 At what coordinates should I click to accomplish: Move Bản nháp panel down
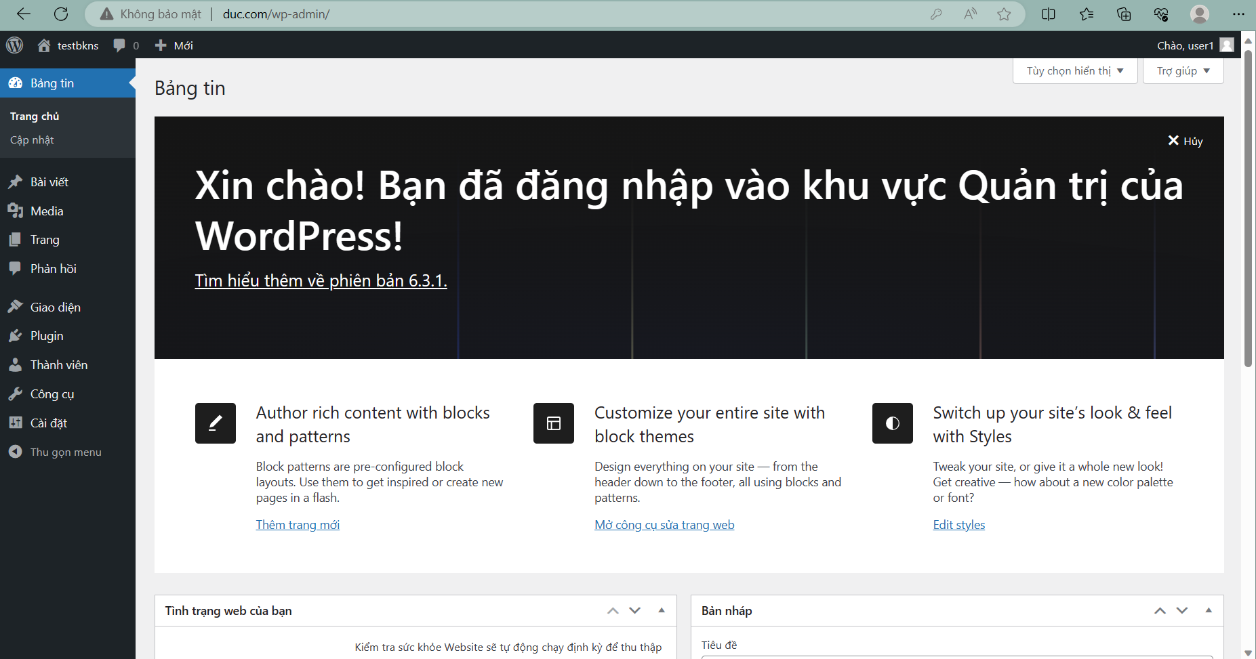[x=1182, y=611]
